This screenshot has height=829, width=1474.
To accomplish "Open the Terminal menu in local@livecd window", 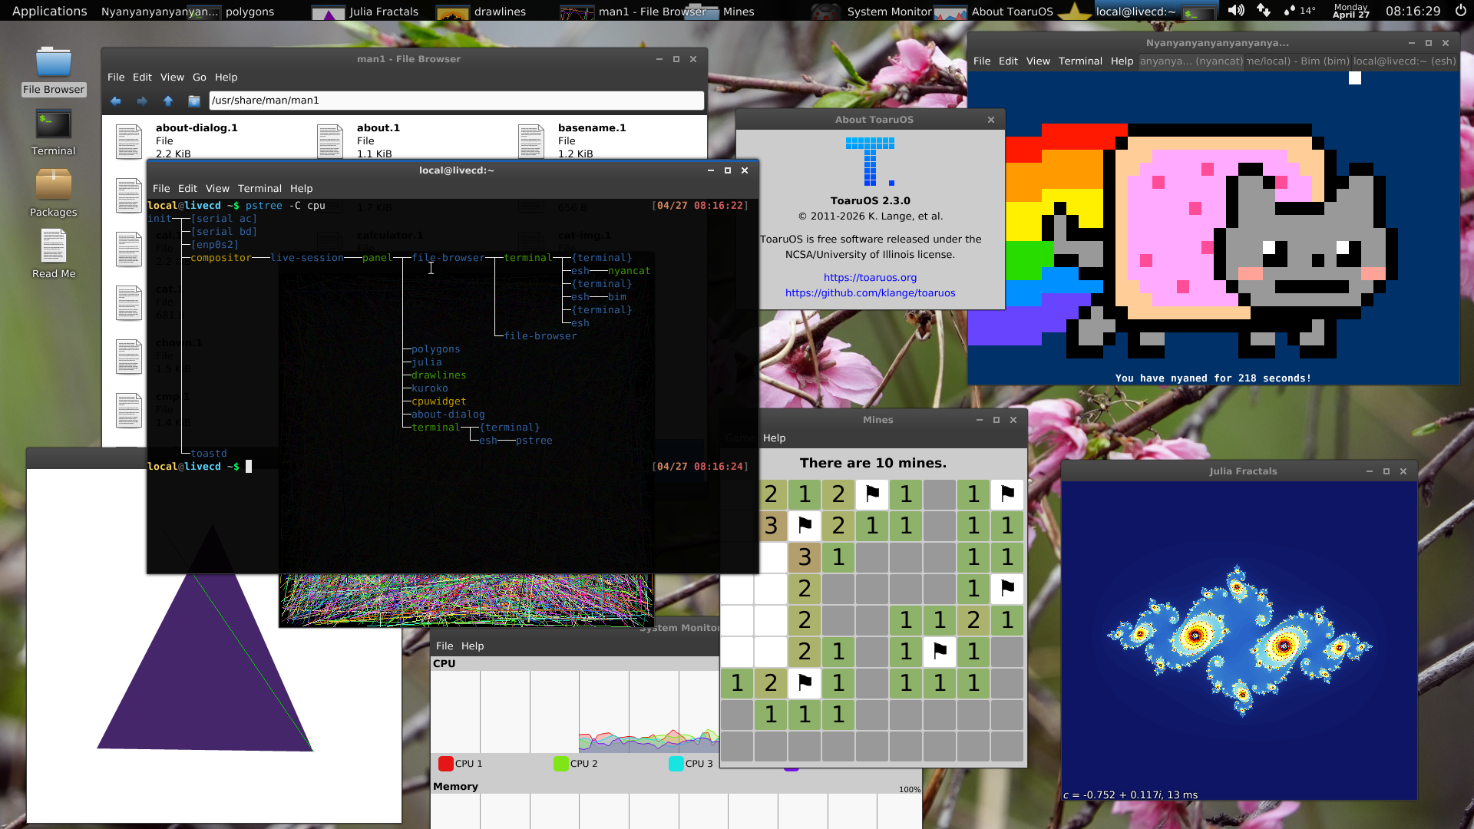I will click(x=259, y=188).
